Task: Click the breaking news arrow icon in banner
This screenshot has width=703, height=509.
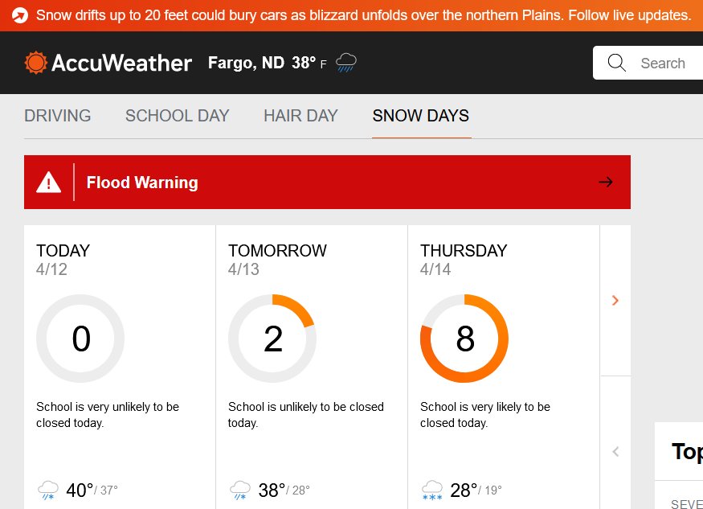Action: pos(20,15)
